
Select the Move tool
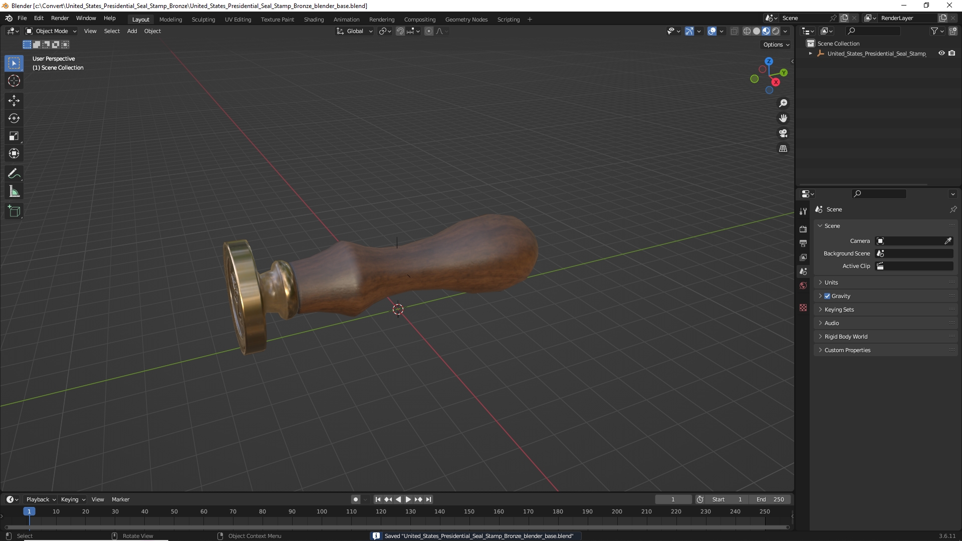(14, 101)
